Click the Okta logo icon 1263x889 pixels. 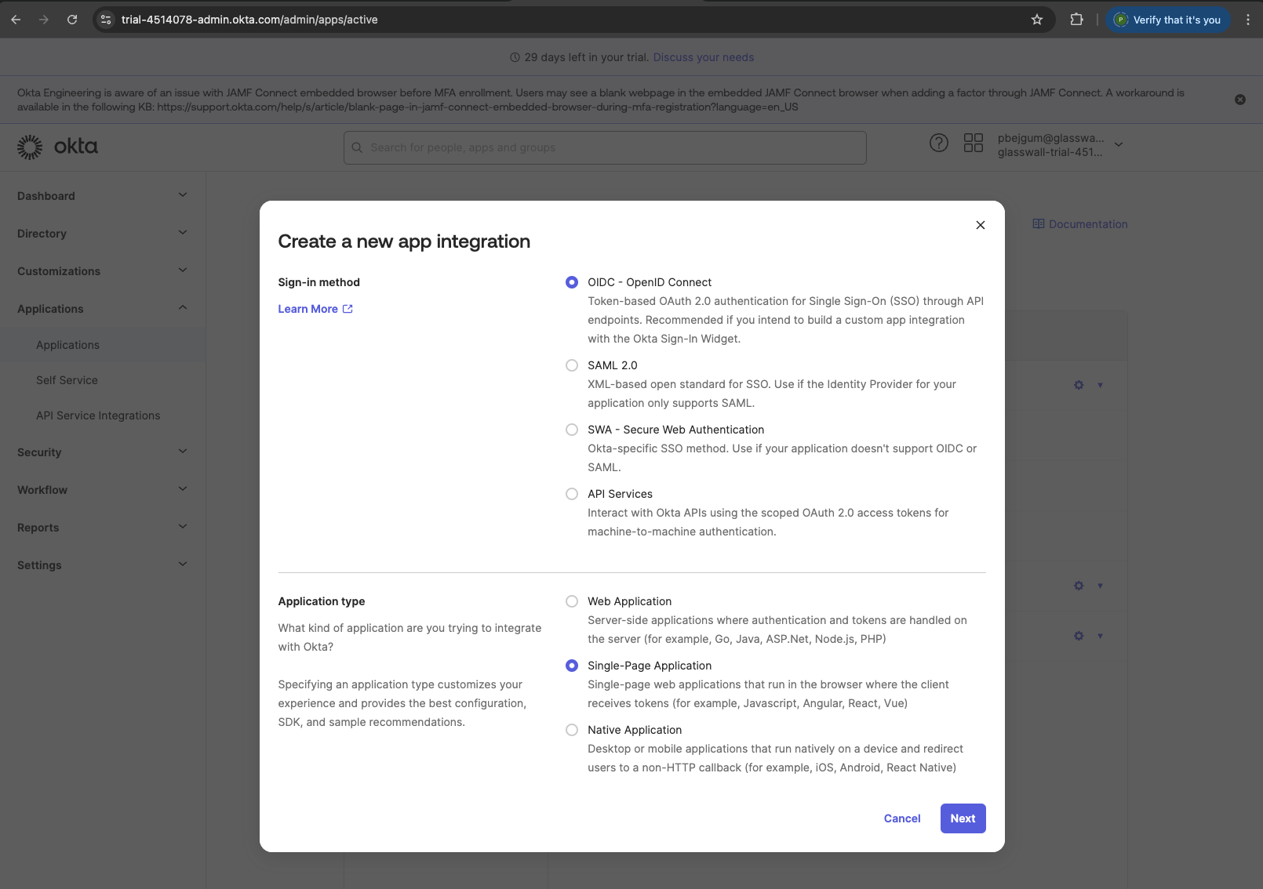(x=30, y=147)
